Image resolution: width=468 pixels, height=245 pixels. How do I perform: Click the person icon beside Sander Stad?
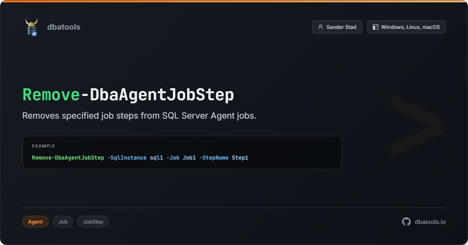321,27
